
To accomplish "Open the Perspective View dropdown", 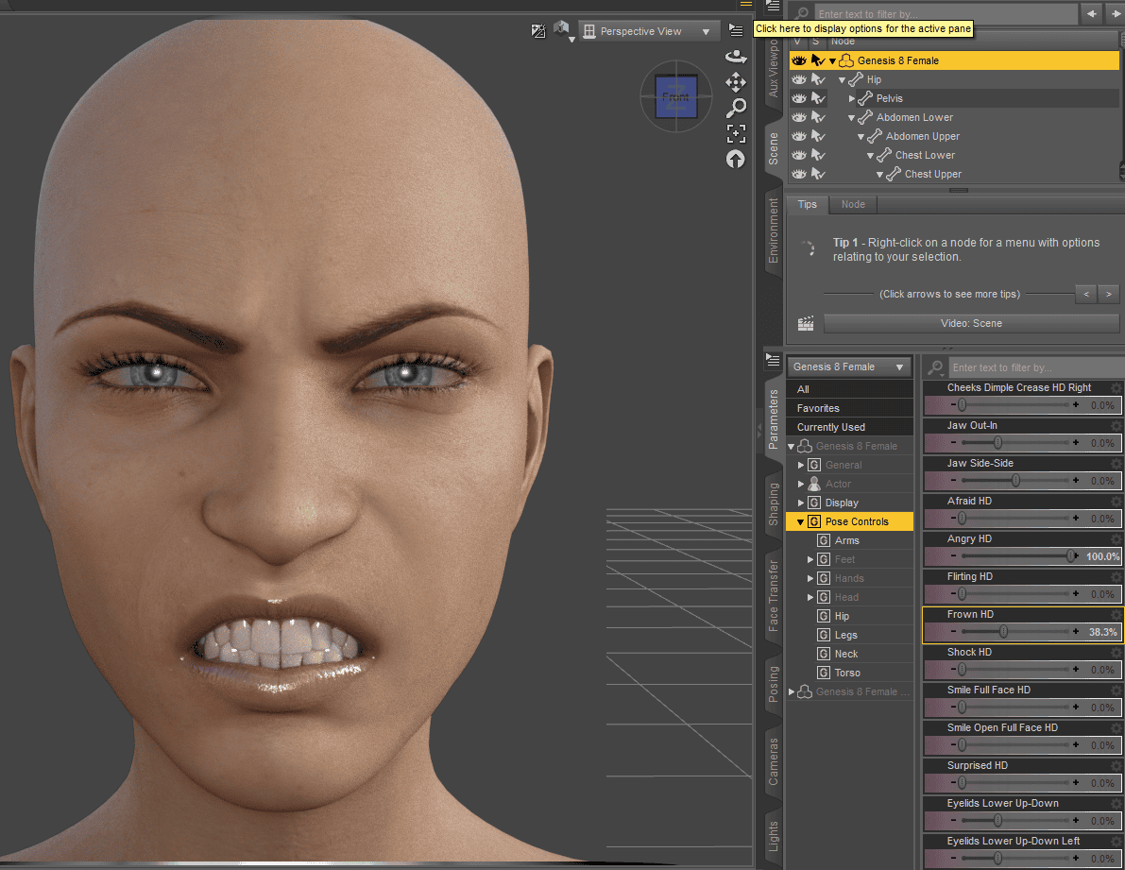I will (649, 30).
